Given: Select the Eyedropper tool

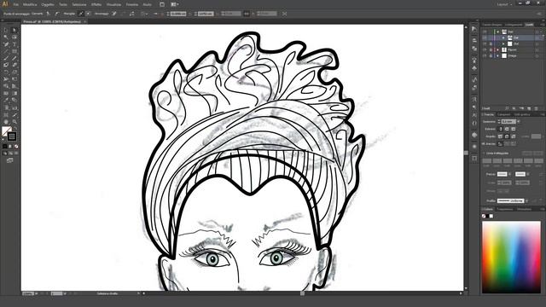Looking at the screenshot, I should pos(6,101).
